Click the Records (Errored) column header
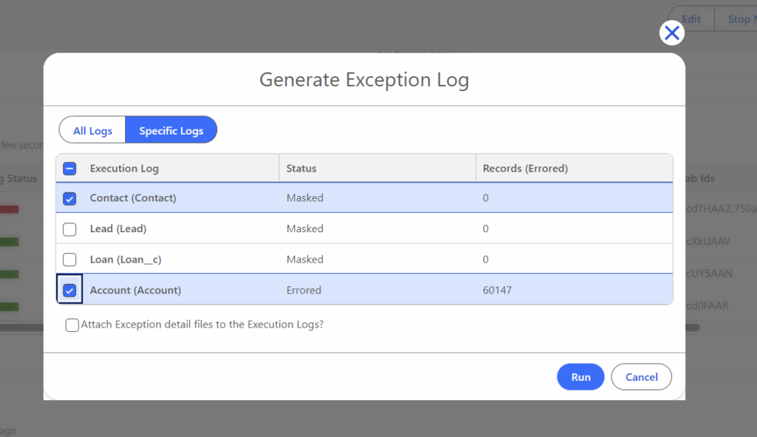The height and width of the screenshot is (437, 757). point(525,169)
